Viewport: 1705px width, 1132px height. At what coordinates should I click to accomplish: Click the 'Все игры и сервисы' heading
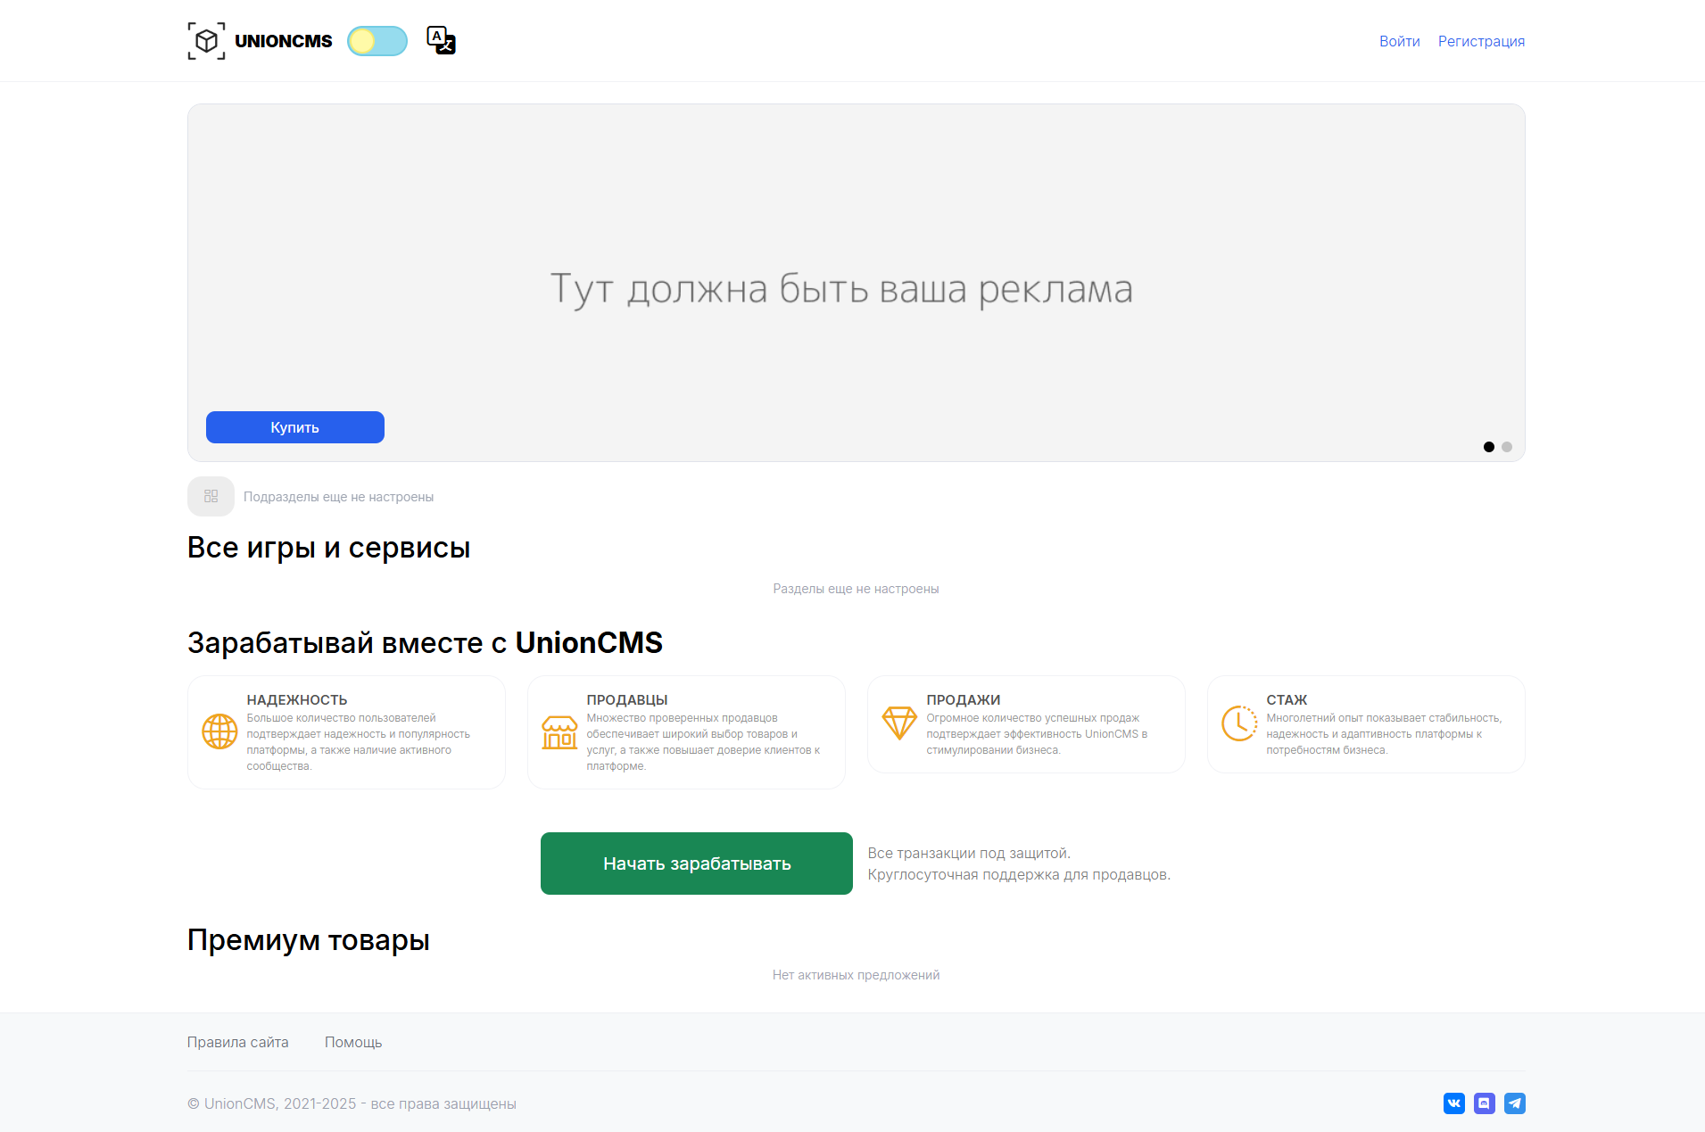pyautogui.click(x=329, y=548)
